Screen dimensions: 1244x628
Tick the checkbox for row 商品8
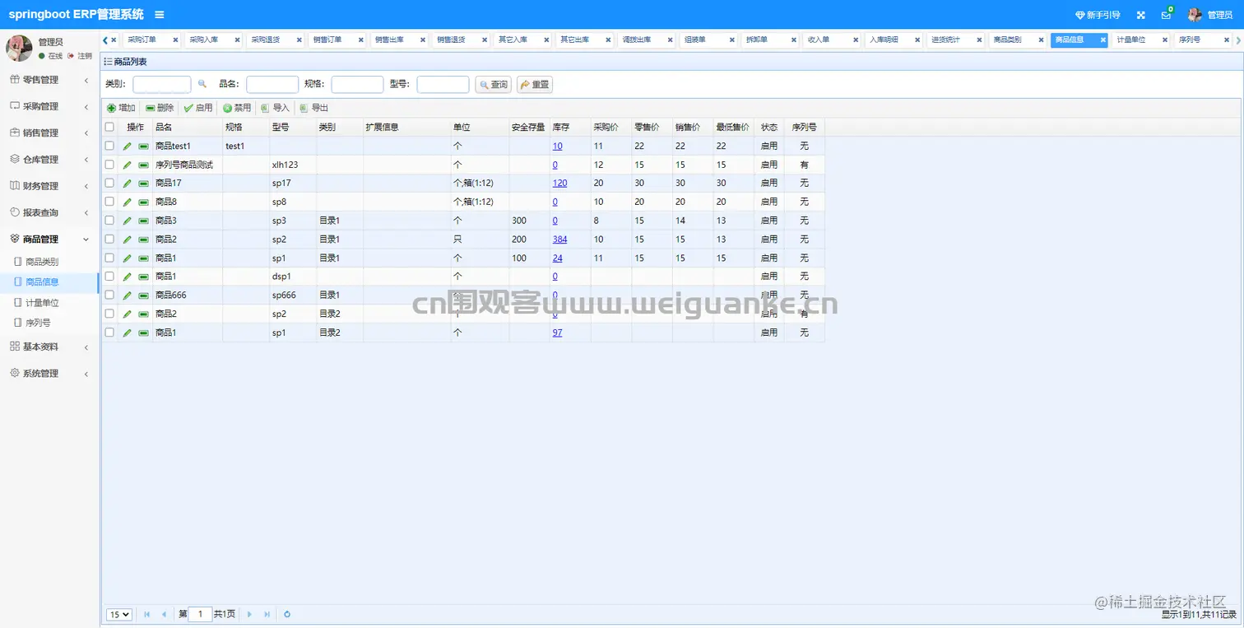click(109, 202)
